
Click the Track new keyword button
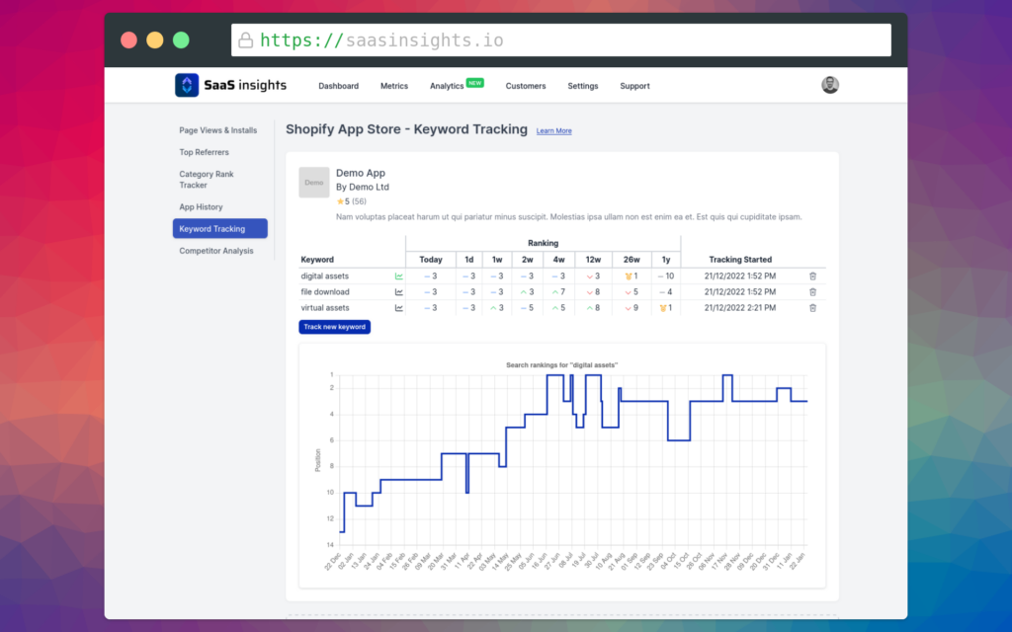334,327
